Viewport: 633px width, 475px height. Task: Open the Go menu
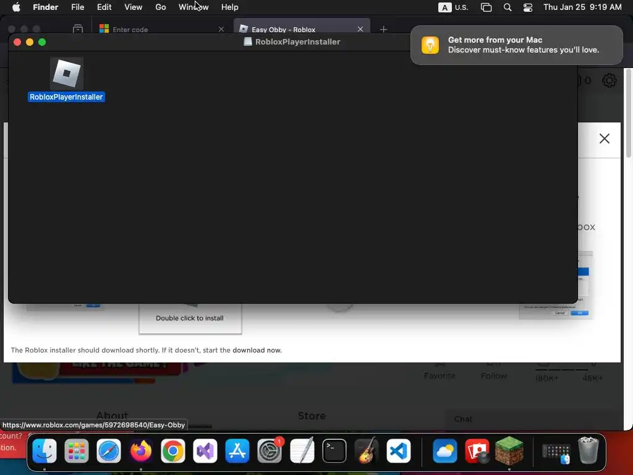pyautogui.click(x=161, y=7)
